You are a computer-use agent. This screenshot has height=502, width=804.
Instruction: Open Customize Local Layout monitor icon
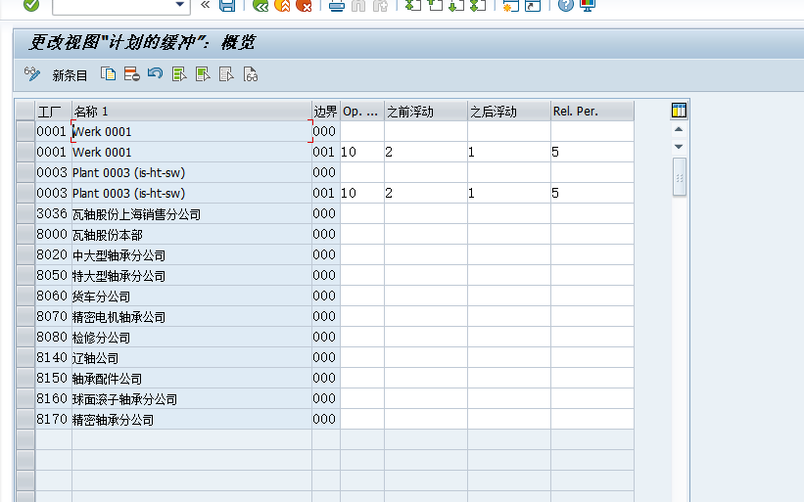tap(588, 5)
